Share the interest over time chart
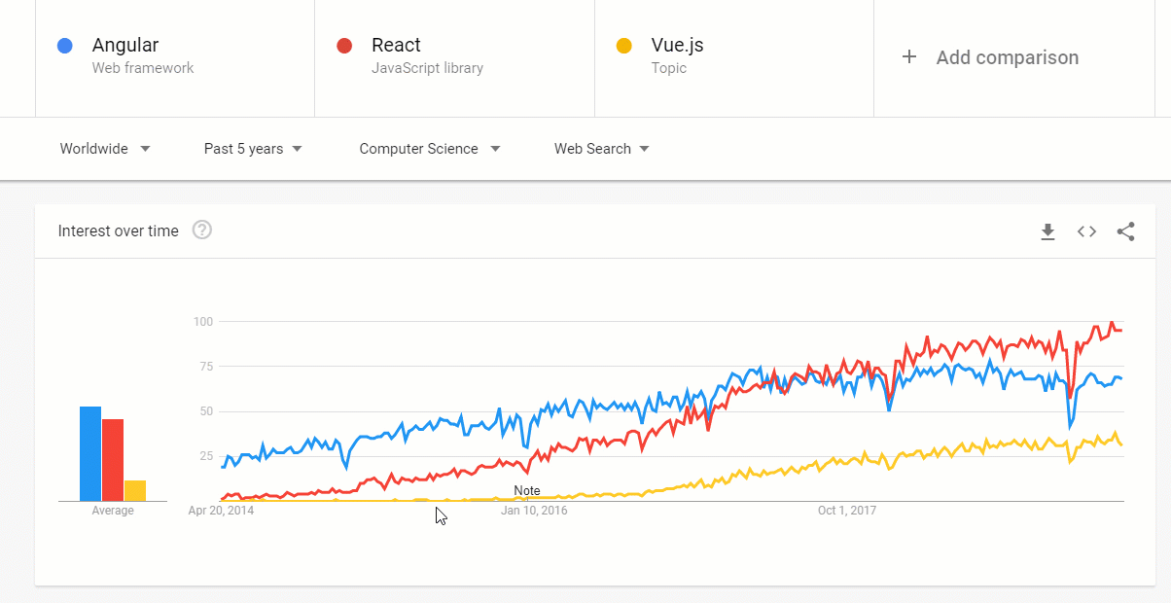Screen dimensions: 1171x603 [x=1125, y=231]
